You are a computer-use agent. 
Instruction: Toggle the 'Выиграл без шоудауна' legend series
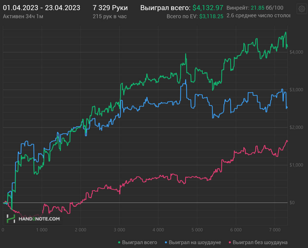coord(258,242)
